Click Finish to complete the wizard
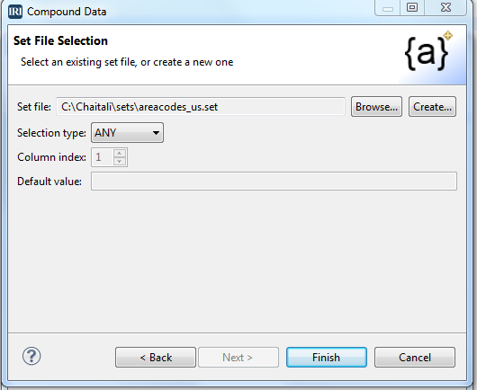 click(327, 357)
